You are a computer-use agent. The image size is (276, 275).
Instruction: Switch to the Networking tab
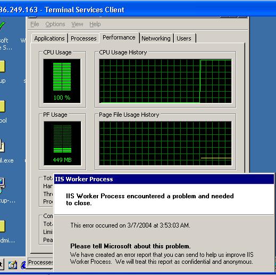(156, 38)
